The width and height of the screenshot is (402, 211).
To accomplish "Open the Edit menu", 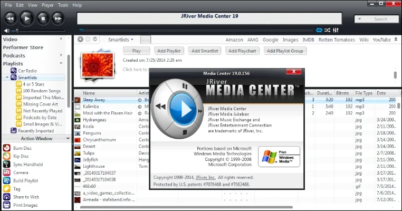I will coord(20,5).
